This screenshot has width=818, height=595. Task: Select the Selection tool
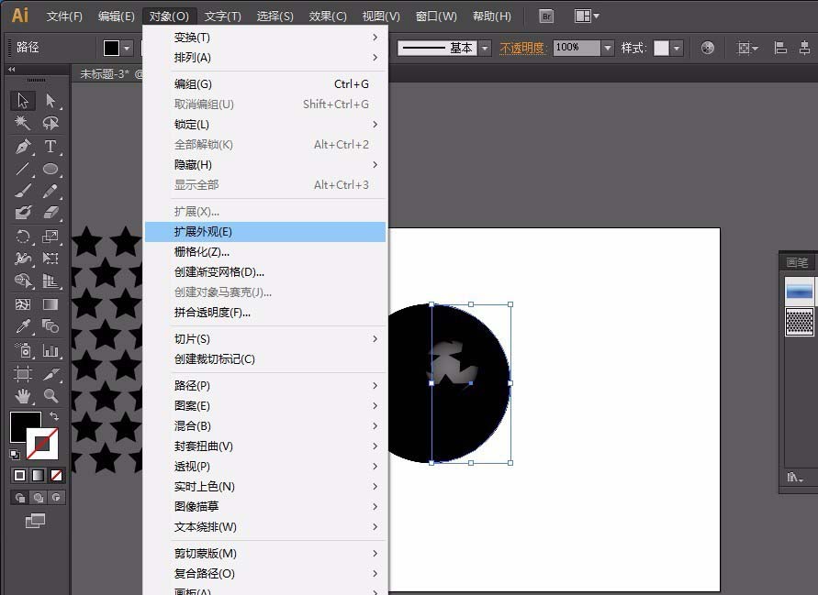click(x=23, y=101)
